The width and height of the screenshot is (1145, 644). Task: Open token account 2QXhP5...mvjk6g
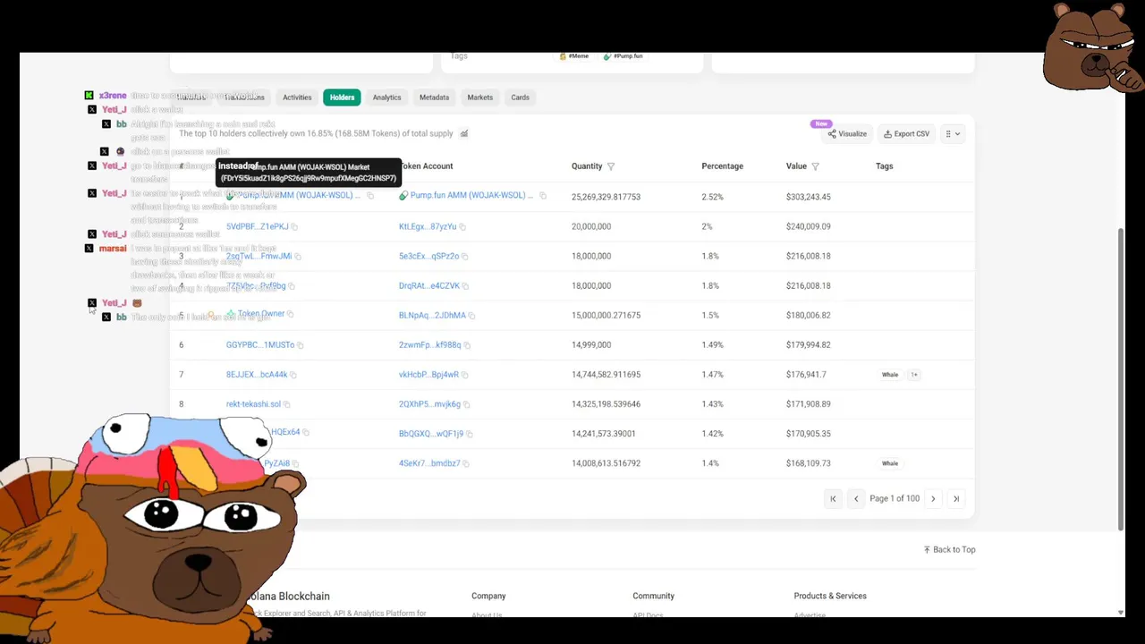[429, 404]
